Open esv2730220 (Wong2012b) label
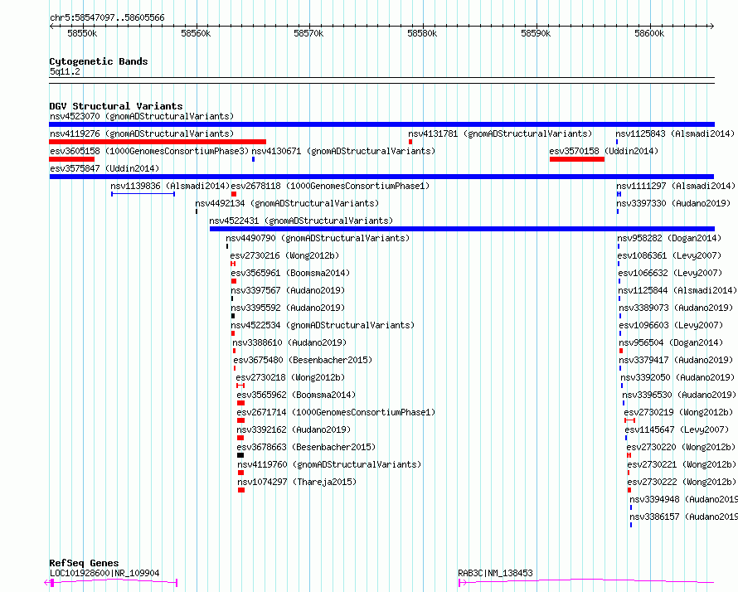738x592 pixels. 681,447
